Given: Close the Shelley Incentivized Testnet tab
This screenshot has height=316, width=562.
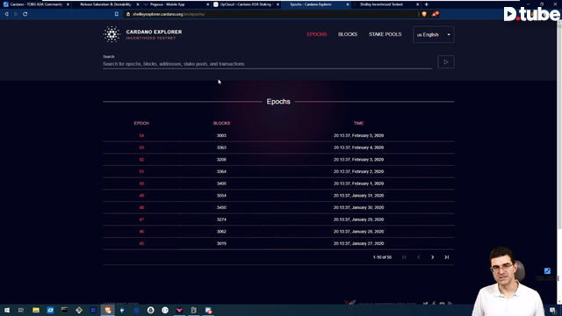Looking at the screenshot, I should click(418, 4).
